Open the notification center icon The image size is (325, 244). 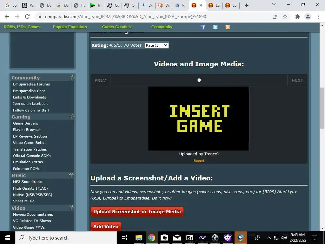315,238
